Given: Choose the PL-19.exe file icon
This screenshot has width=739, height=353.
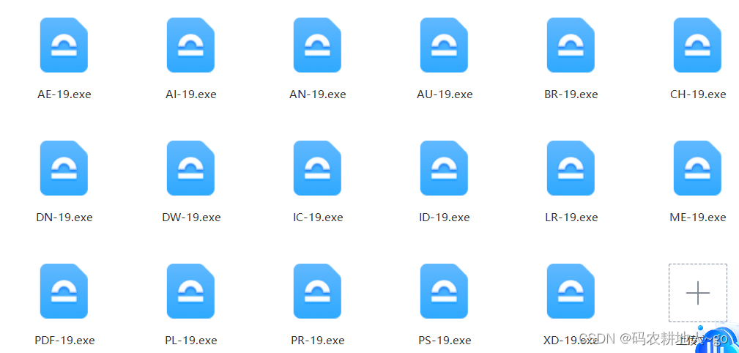Looking at the screenshot, I should pyautogui.click(x=191, y=291).
